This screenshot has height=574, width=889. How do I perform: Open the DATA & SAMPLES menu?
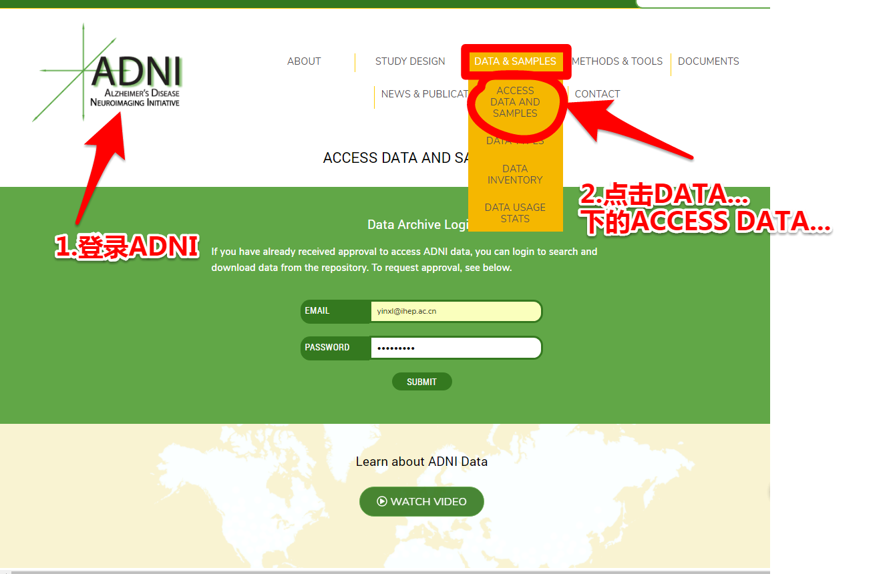click(x=515, y=61)
